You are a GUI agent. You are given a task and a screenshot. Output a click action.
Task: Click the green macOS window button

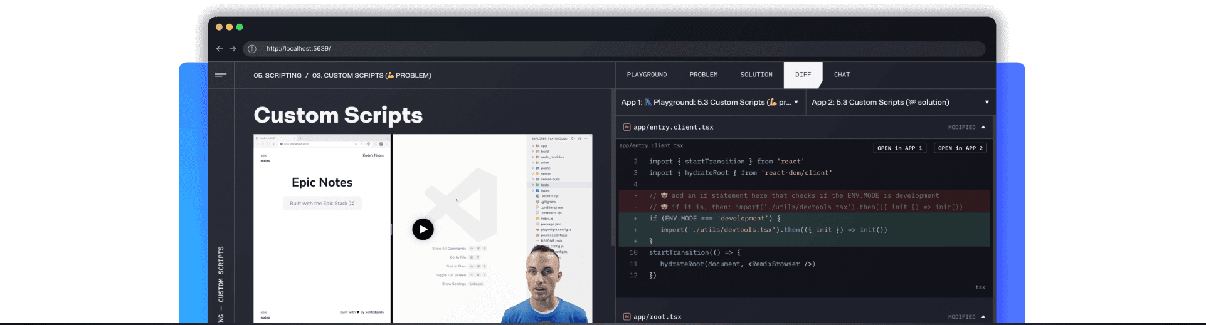point(240,27)
